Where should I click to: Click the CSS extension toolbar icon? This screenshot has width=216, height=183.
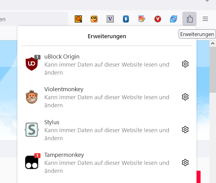tap(94, 19)
